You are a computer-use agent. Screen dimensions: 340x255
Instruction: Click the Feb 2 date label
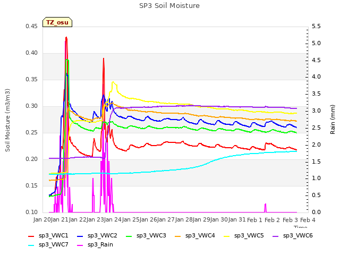pos(273,220)
